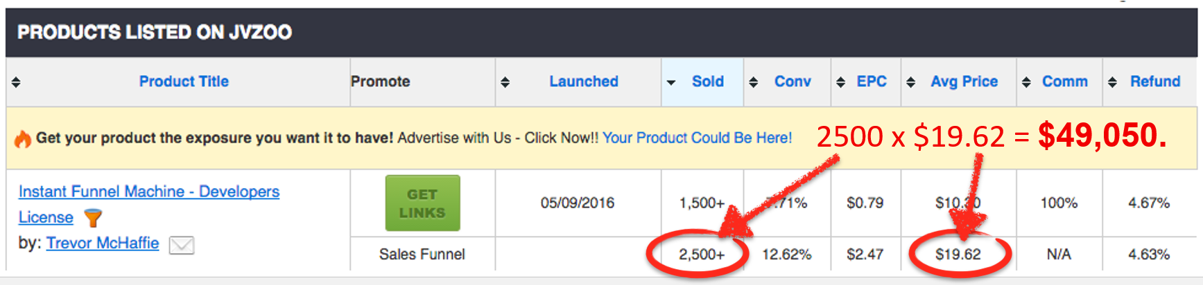Toggle the Sold column descending sort arrow
This screenshot has height=285, width=1203.
pyautogui.click(x=670, y=83)
